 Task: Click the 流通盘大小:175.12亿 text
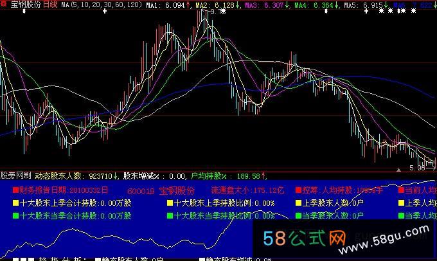[x=247, y=190]
